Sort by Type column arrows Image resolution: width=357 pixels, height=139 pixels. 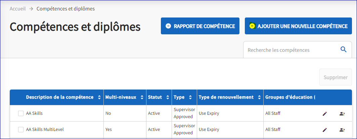click(190, 98)
